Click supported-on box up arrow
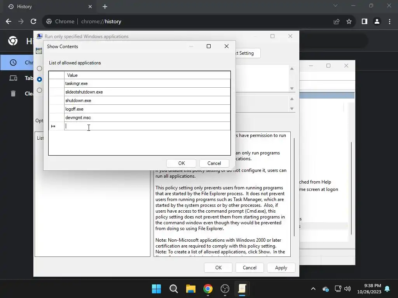This screenshot has width=398, height=298. click(292, 99)
